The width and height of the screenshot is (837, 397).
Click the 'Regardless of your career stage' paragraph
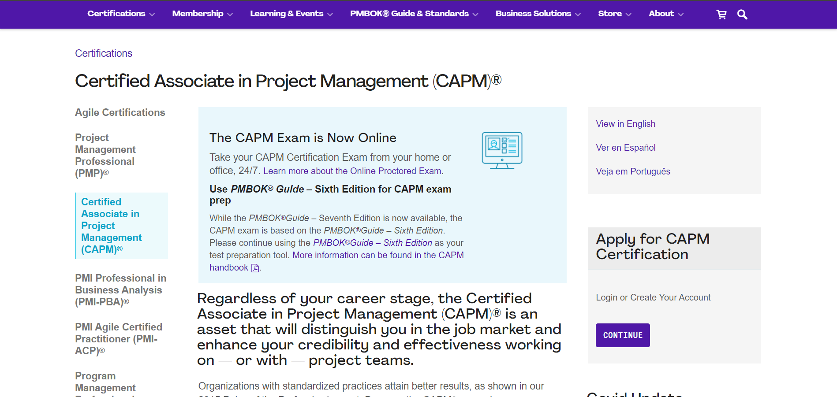click(x=379, y=329)
